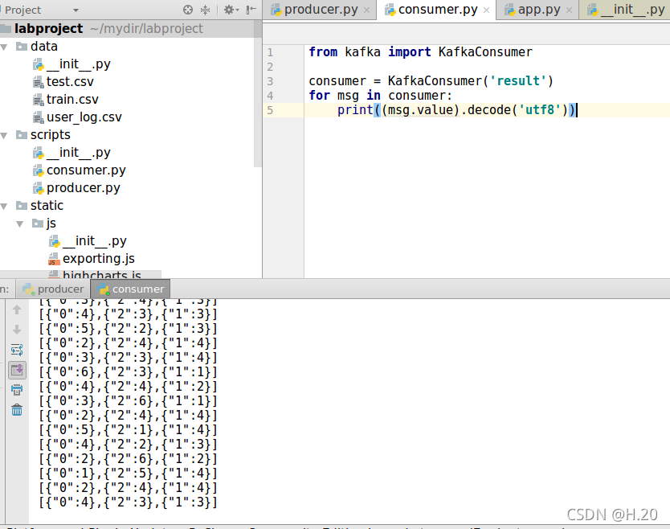Select producer.py in project tree

pyautogui.click(x=83, y=188)
